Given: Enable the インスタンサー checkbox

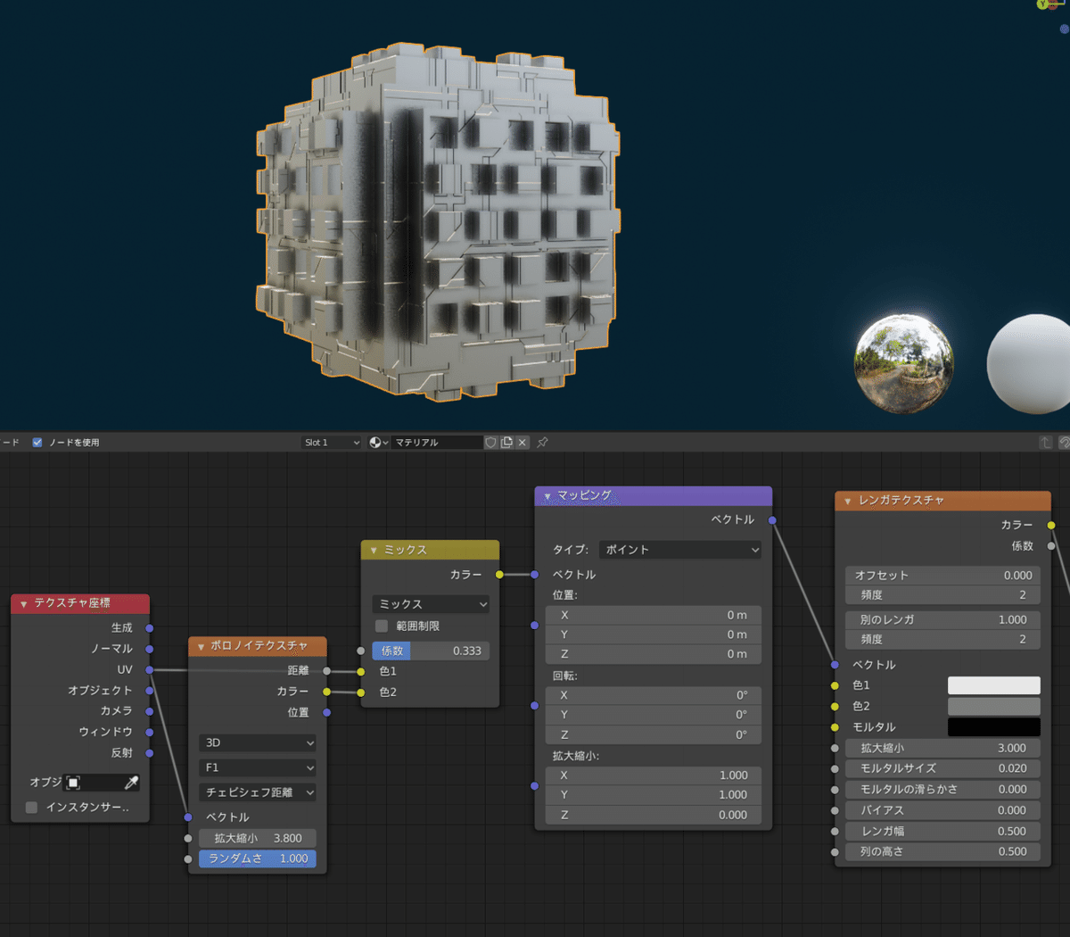Looking at the screenshot, I should tap(31, 808).
